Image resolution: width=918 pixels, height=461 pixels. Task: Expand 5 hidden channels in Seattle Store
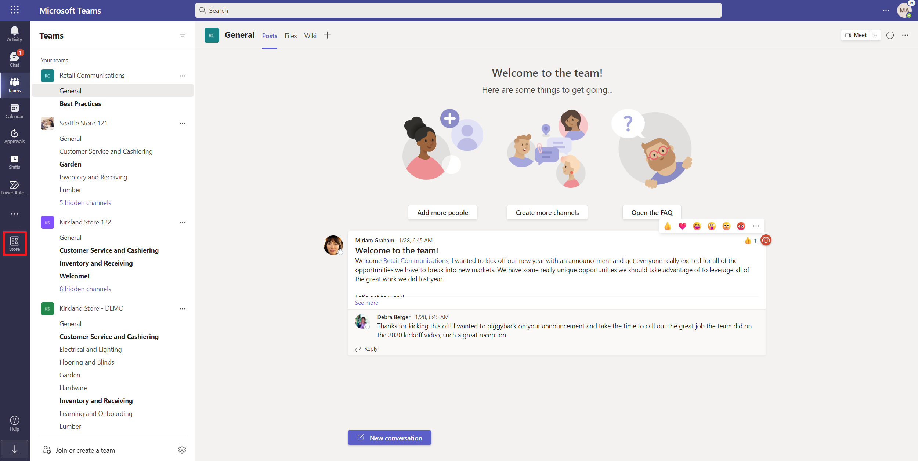pos(85,203)
